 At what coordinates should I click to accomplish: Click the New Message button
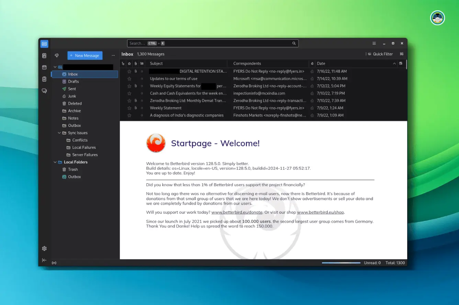point(85,56)
